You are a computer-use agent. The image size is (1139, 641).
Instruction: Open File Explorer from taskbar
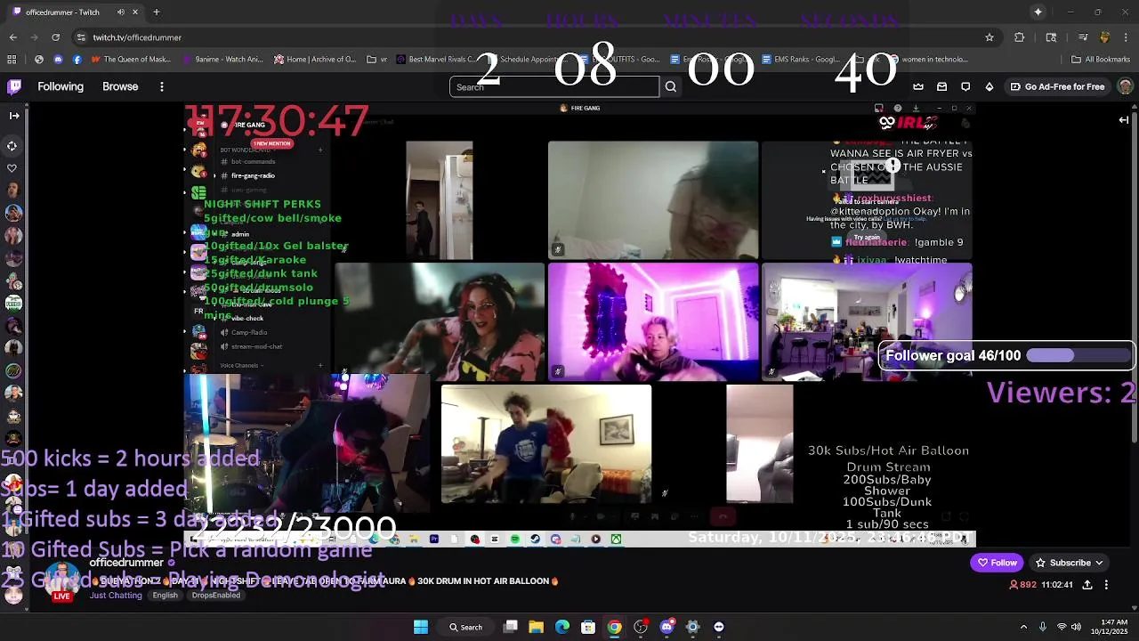click(x=537, y=627)
